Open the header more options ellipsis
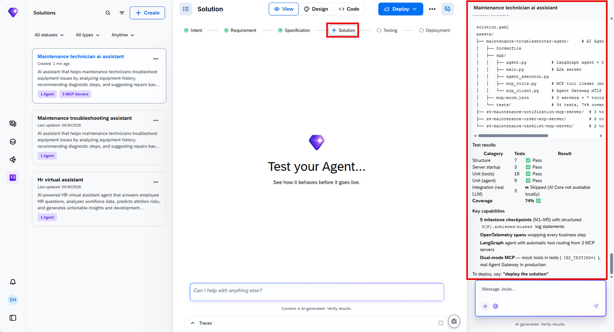 [432, 9]
